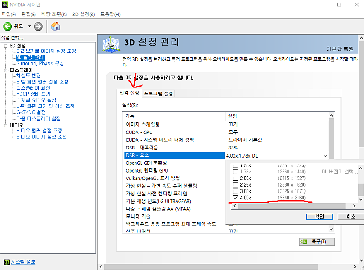Enable the 2.00x DSR checkbox

235,178
